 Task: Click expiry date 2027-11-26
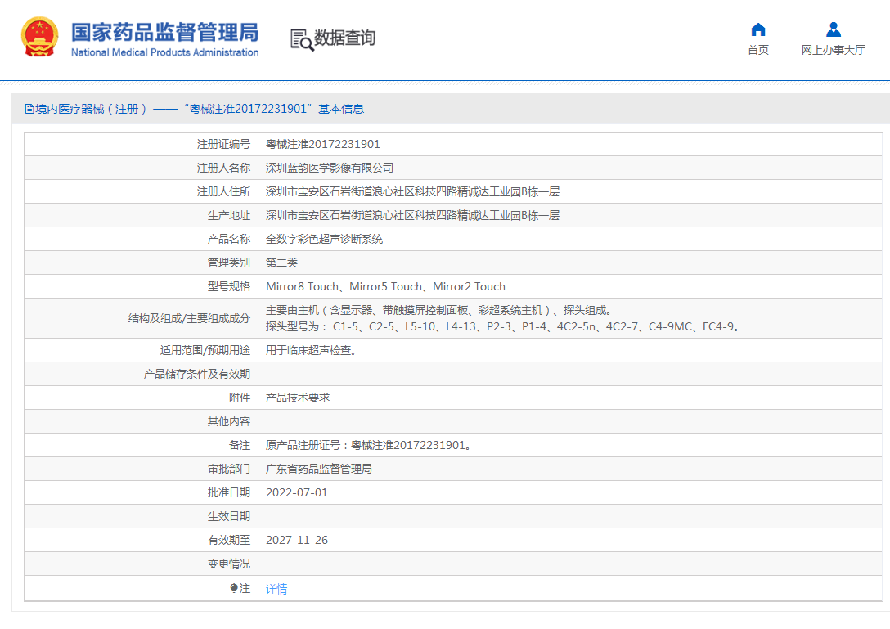coord(297,541)
